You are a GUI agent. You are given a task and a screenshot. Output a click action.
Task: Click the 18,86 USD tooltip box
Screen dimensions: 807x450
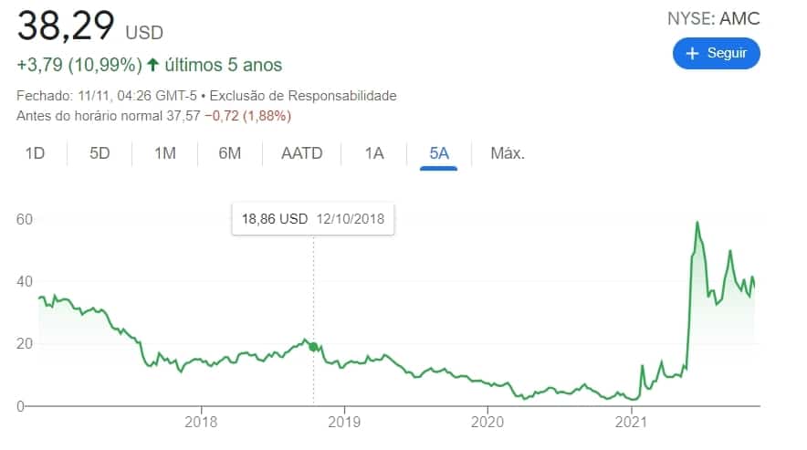pyautogui.click(x=312, y=219)
